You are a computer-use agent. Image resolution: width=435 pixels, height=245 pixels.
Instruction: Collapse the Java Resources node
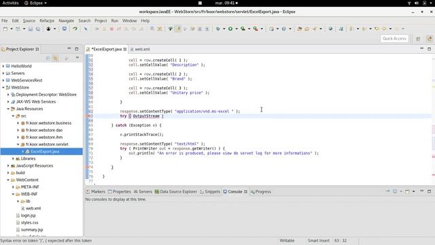pyautogui.click(x=8, y=109)
